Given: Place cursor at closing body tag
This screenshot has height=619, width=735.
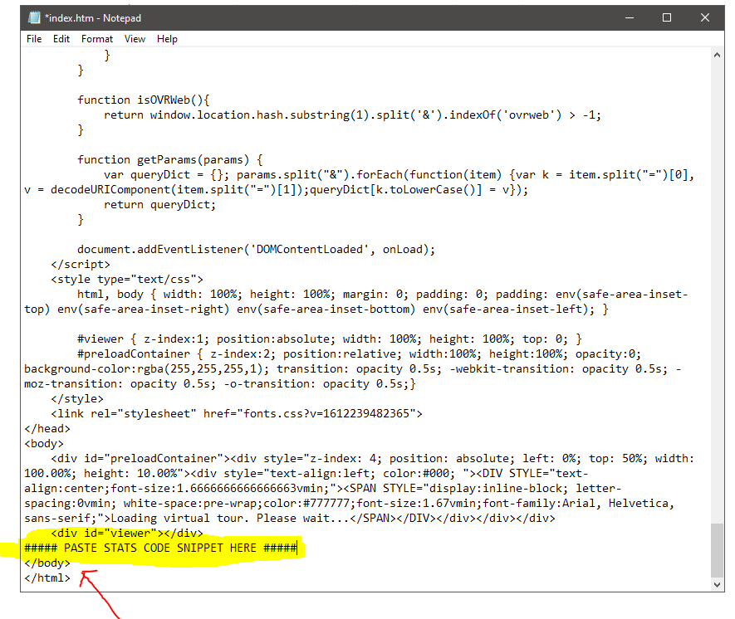Looking at the screenshot, I should [48, 563].
